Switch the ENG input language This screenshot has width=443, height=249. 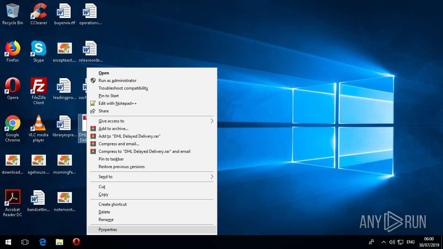410,242
